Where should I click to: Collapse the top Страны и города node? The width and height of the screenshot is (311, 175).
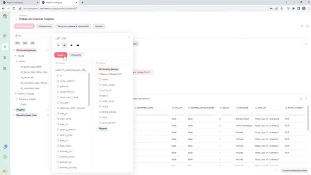point(16,94)
